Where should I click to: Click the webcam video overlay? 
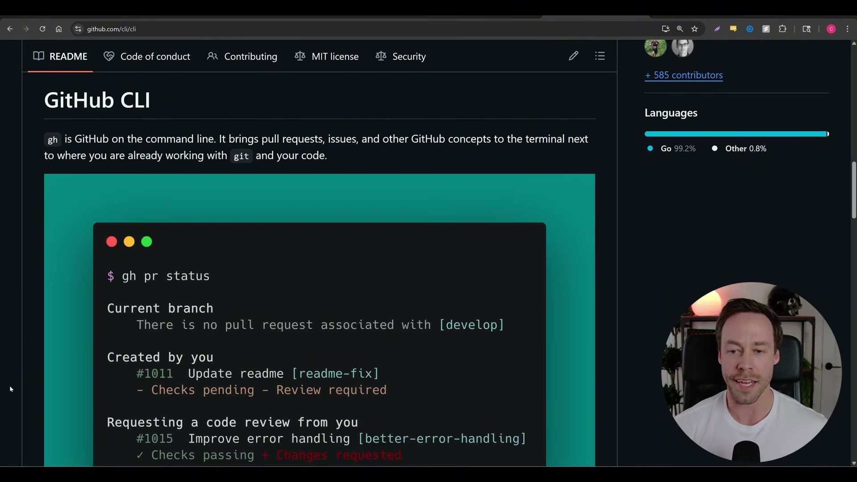click(x=752, y=372)
